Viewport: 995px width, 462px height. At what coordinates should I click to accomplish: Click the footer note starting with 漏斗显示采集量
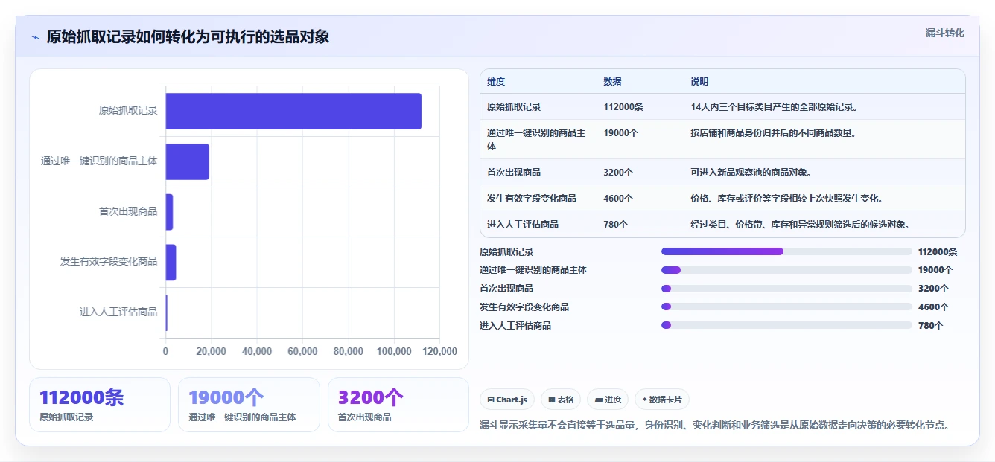click(715, 426)
